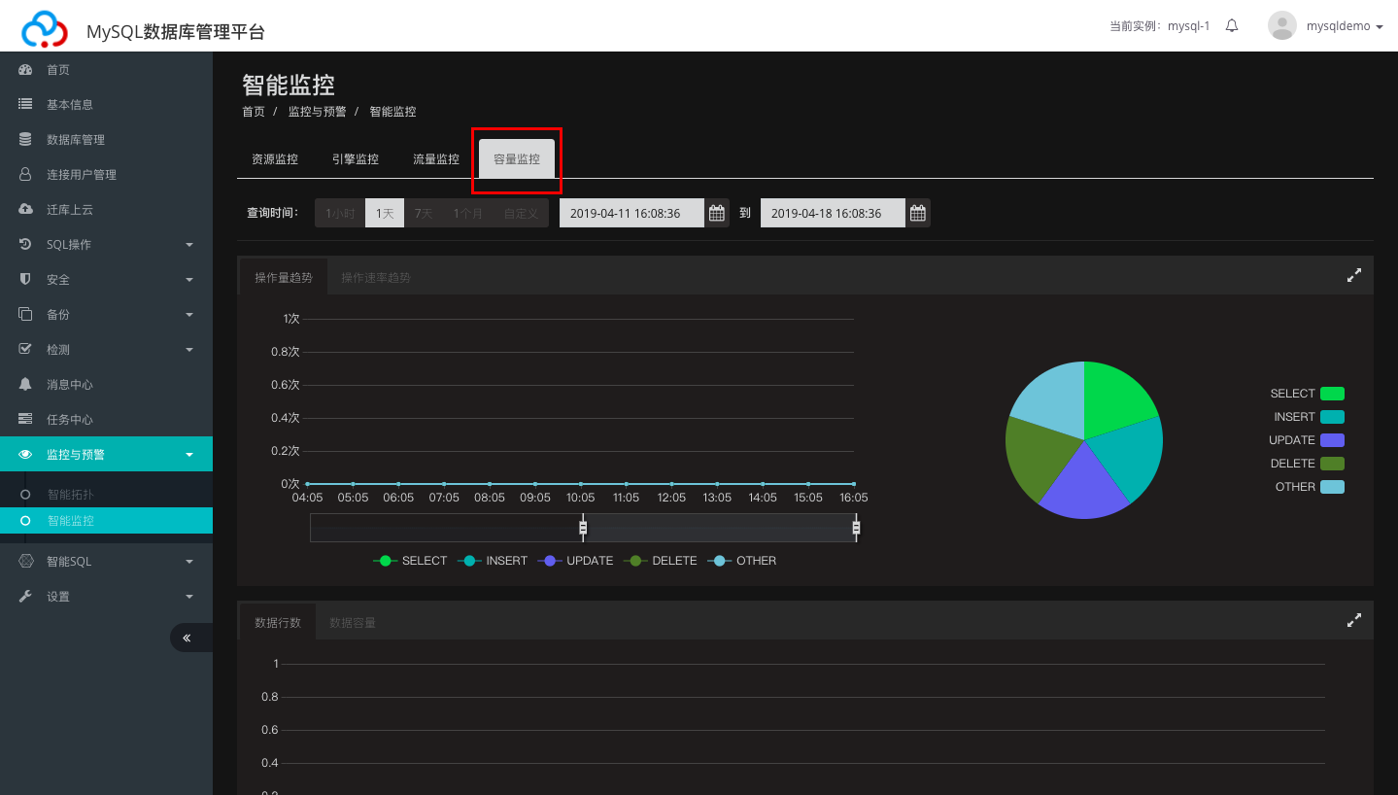
Task: Click the DELETE color swatch in pie legend
Action: coord(1332,464)
